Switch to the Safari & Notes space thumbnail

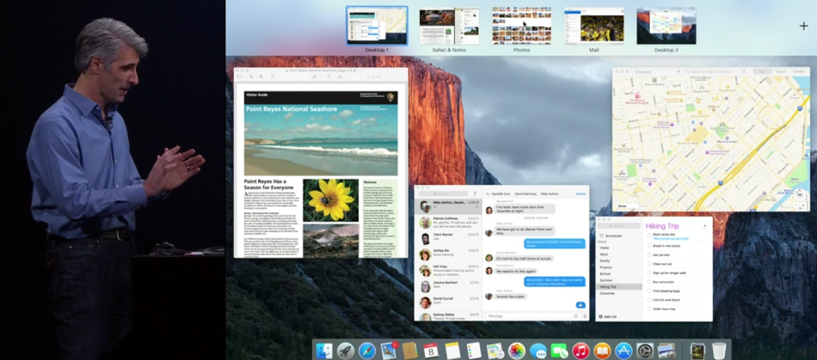pyautogui.click(x=449, y=27)
